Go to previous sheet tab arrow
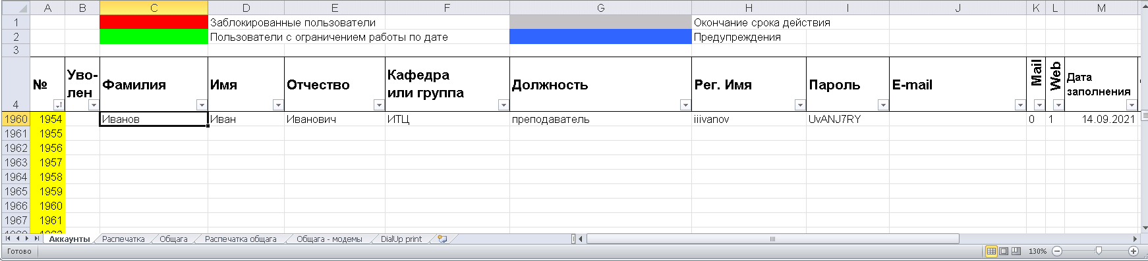1148x261 pixels. click(17, 239)
